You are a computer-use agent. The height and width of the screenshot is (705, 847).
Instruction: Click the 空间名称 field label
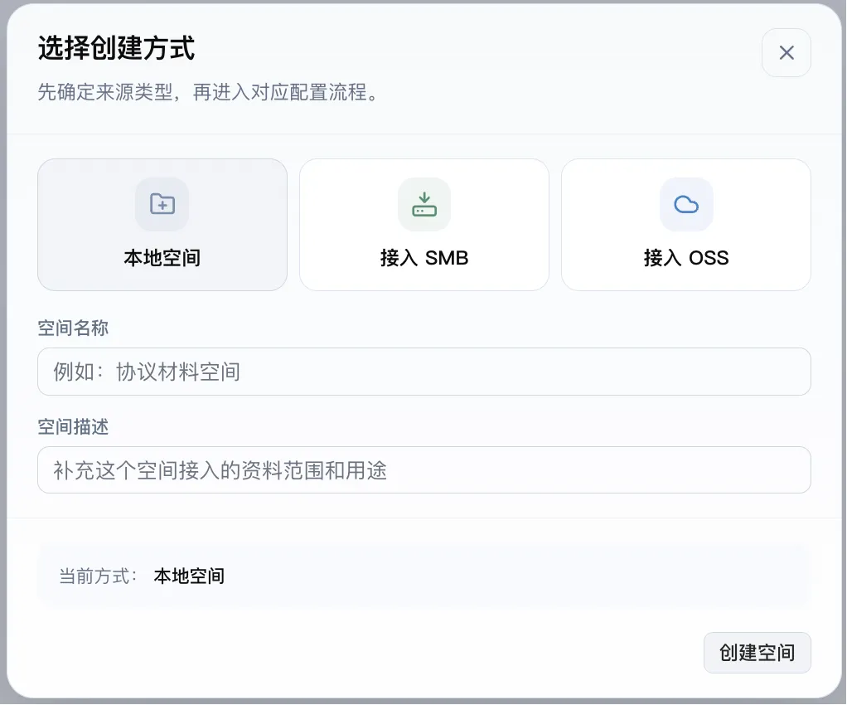coord(73,328)
